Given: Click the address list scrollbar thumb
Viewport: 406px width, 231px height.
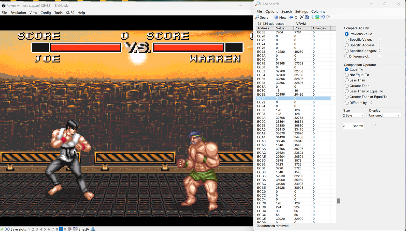Looking at the screenshot, I should point(338,201).
